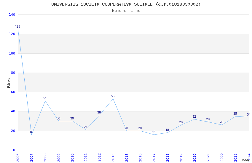
Task: Select y-axis tick label 80
Action: 13,73
